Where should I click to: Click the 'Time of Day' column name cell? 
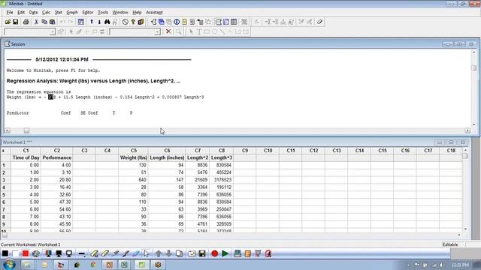[26, 157]
